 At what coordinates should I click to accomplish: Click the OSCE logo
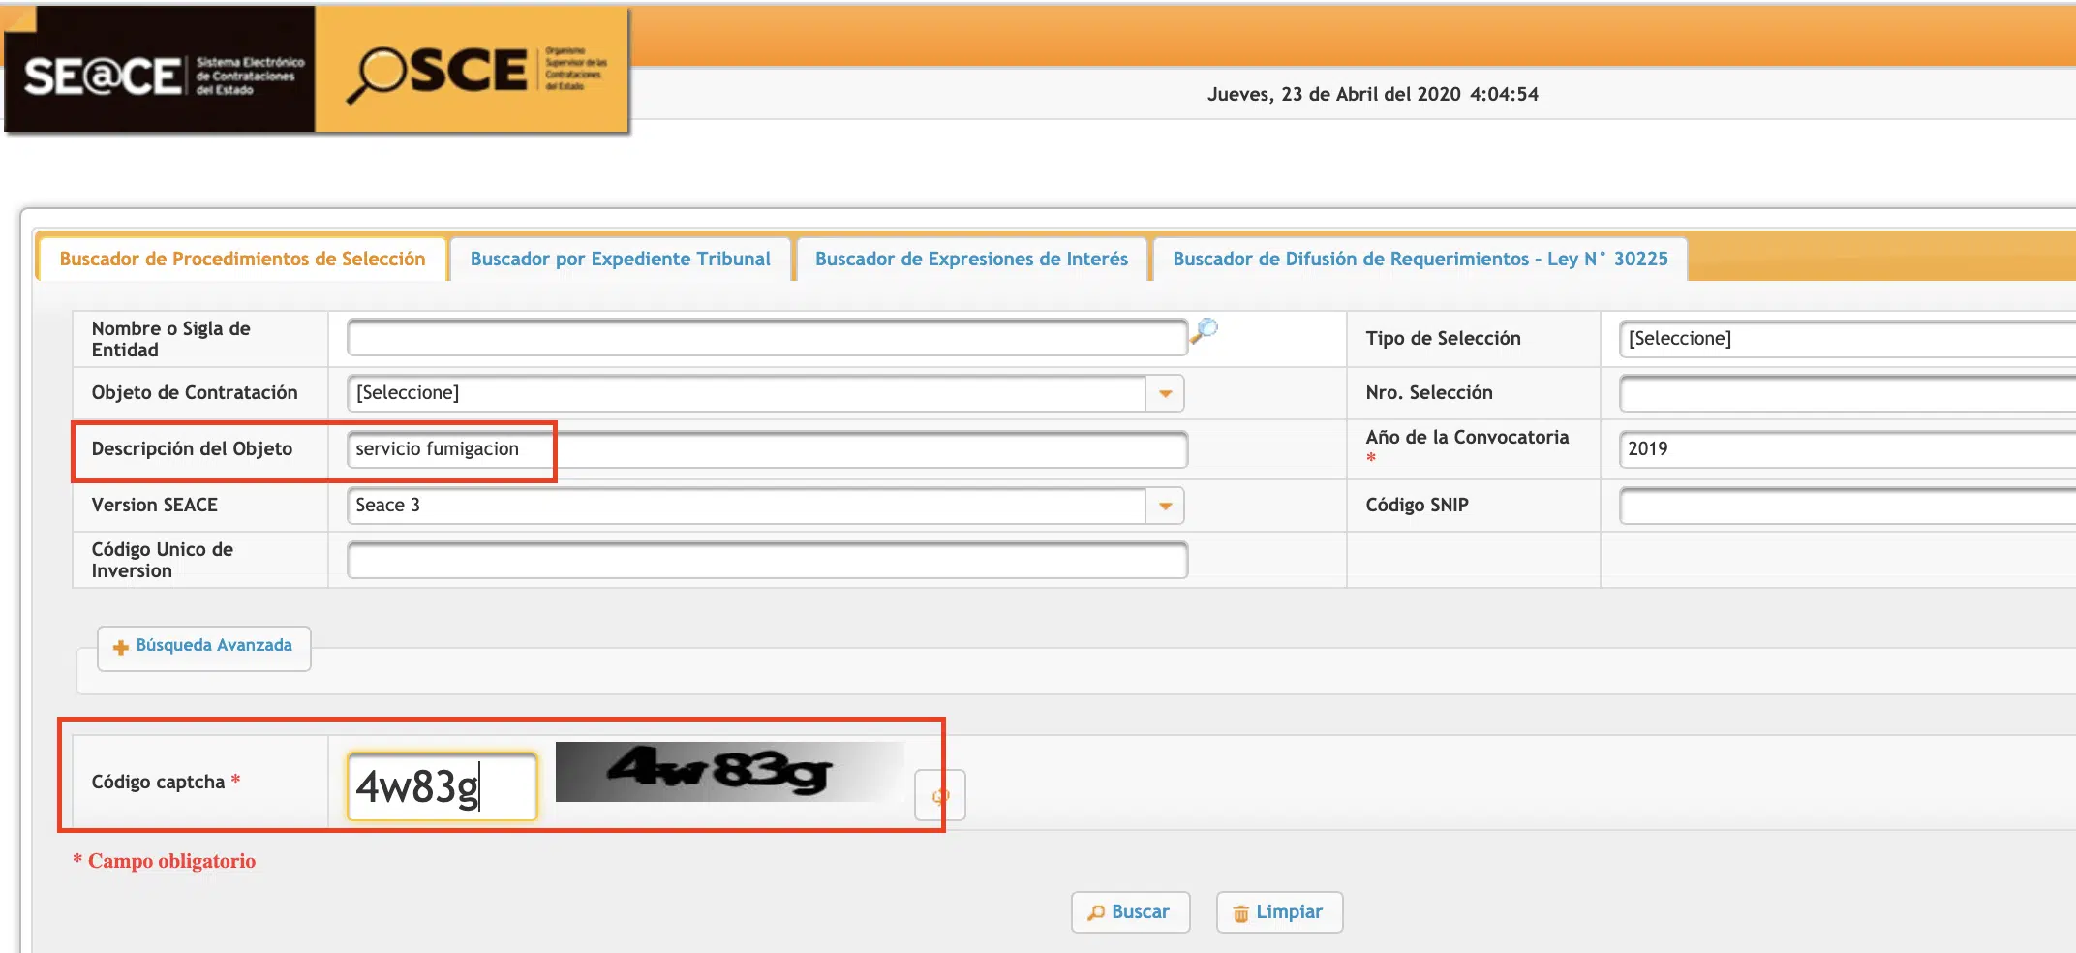472,71
